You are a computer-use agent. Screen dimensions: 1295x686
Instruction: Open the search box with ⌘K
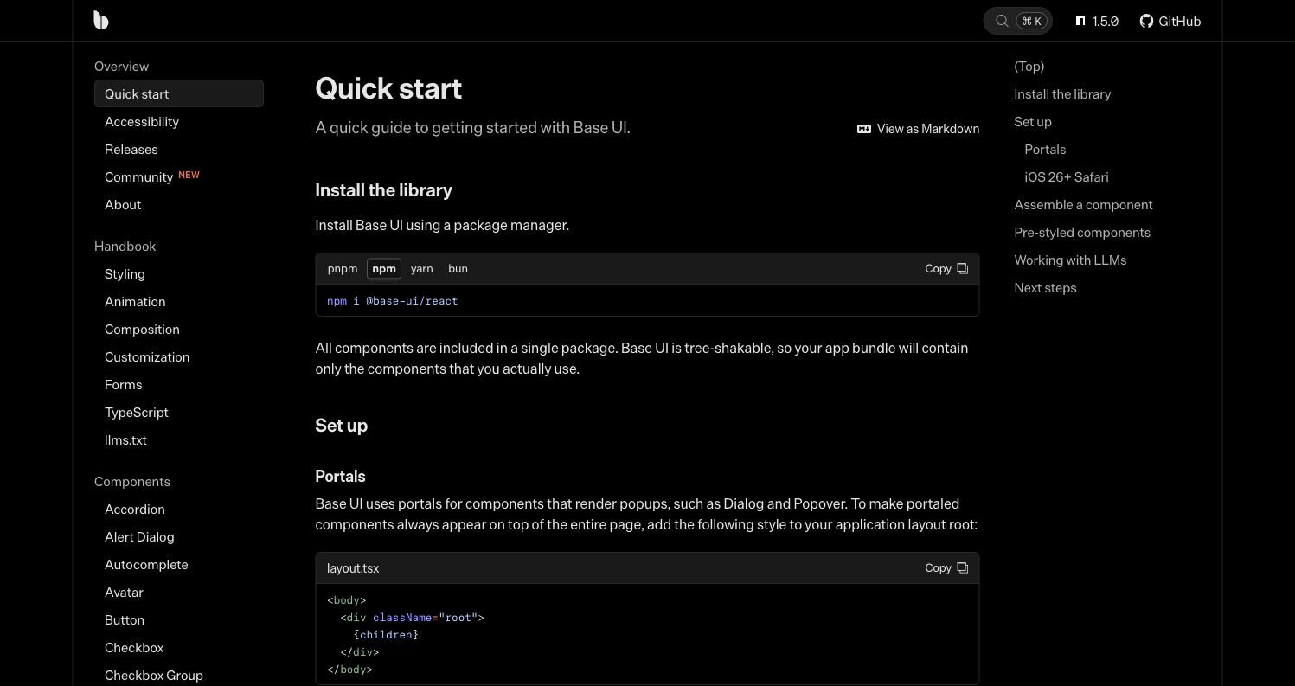click(1017, 21)
